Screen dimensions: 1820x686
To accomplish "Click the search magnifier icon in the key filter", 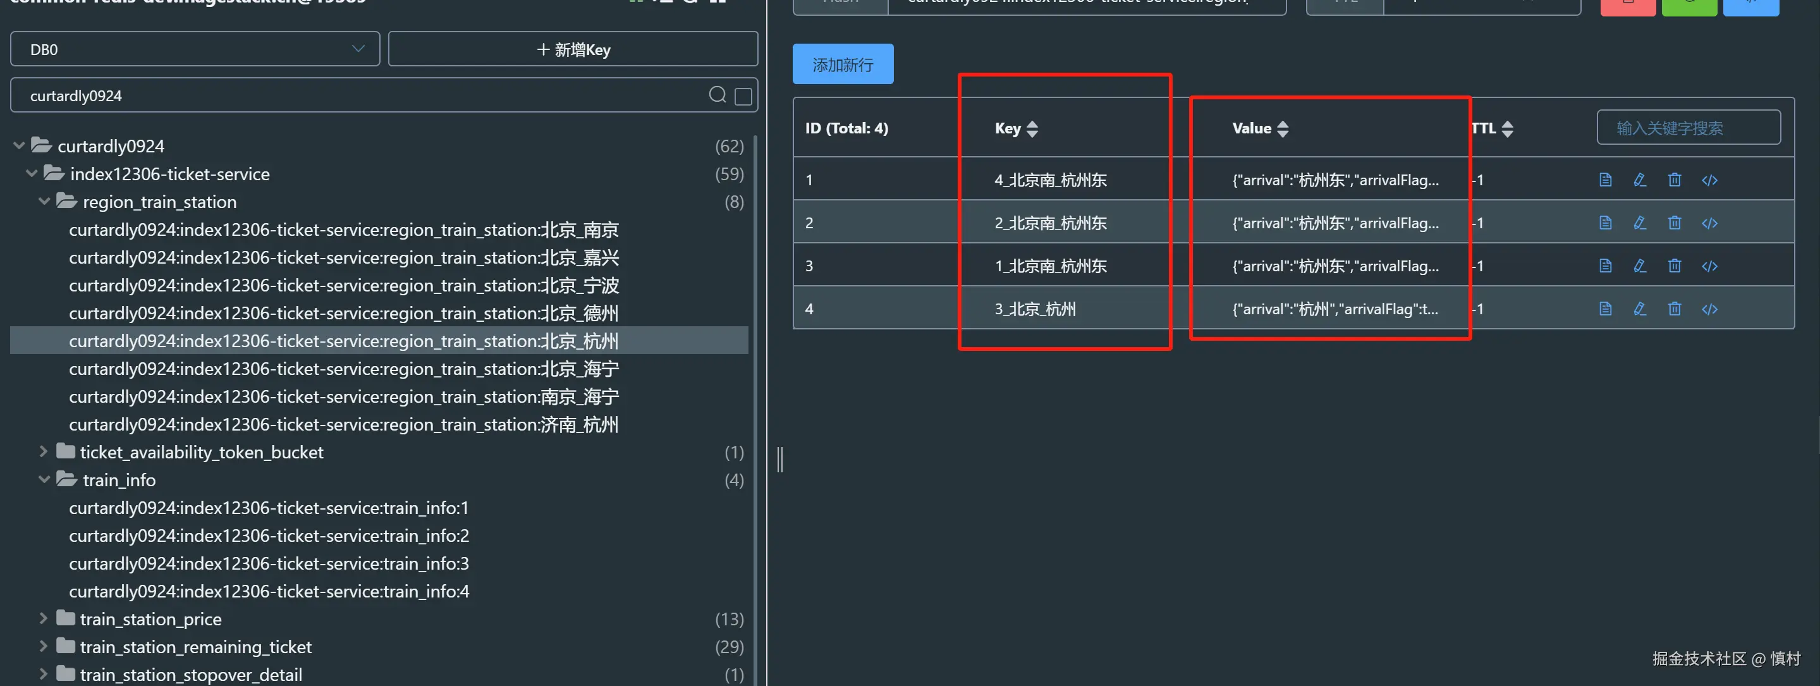I will pos(717,95).
